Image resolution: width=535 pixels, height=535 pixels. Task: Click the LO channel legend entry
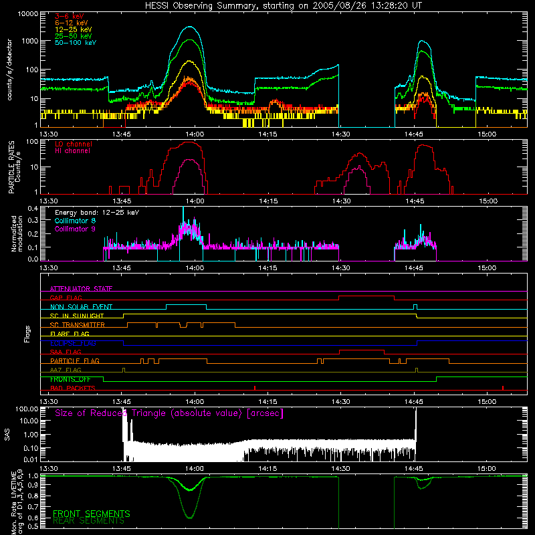pyautogui.click(x=74, y=144)
